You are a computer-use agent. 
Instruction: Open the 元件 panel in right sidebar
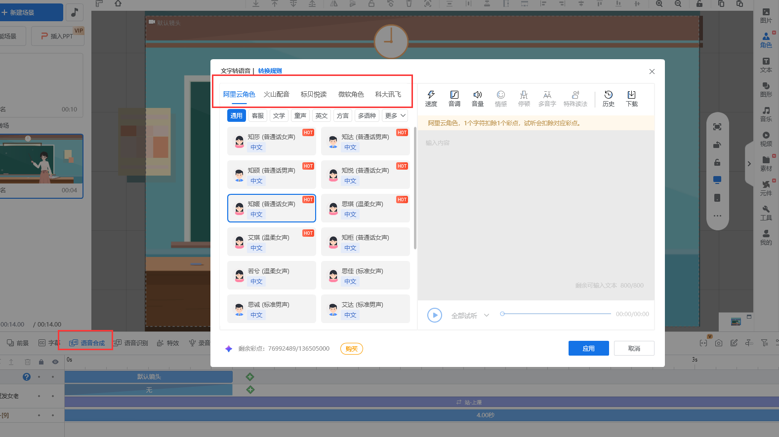tap(766, 188)
